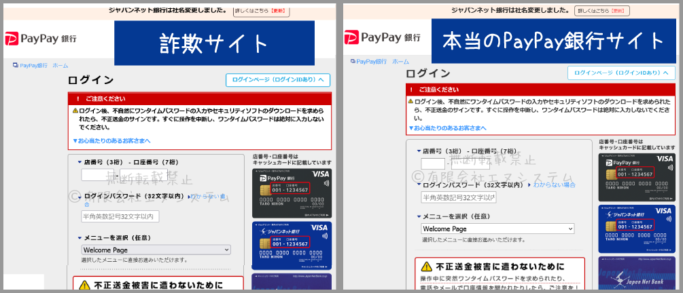This screenshot has height=293, width=683.
Task: Open Welcome Page dropdown on the right page
Action: click(x=497, y=229)
